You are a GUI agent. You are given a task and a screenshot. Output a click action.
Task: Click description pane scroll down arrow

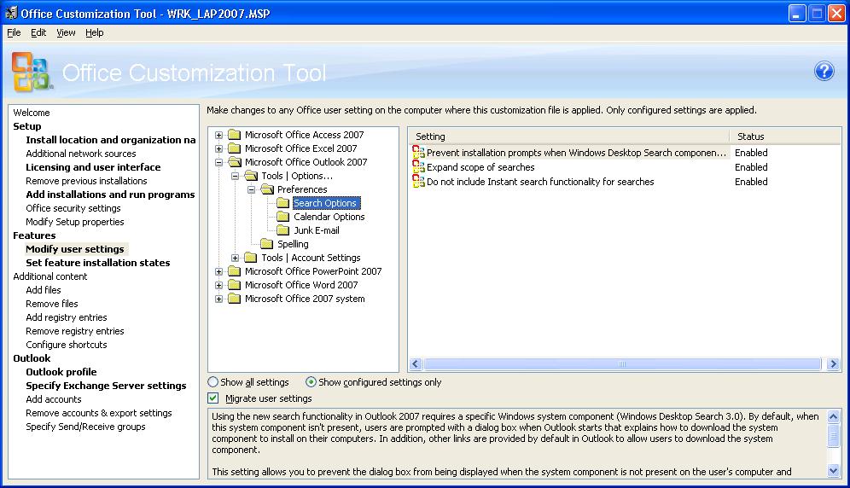coord(833,471)
